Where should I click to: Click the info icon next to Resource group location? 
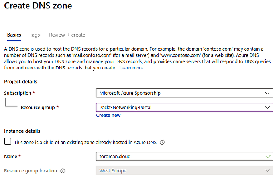(63, 171)
